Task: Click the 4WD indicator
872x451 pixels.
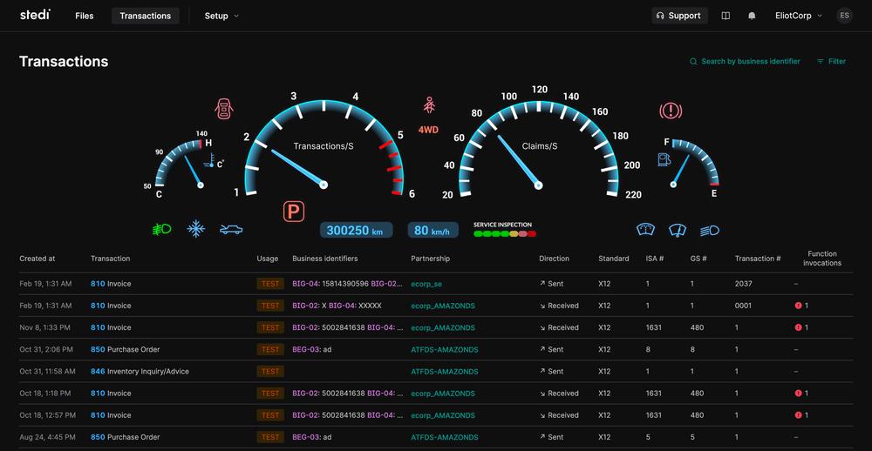Action: coord(428,130)
